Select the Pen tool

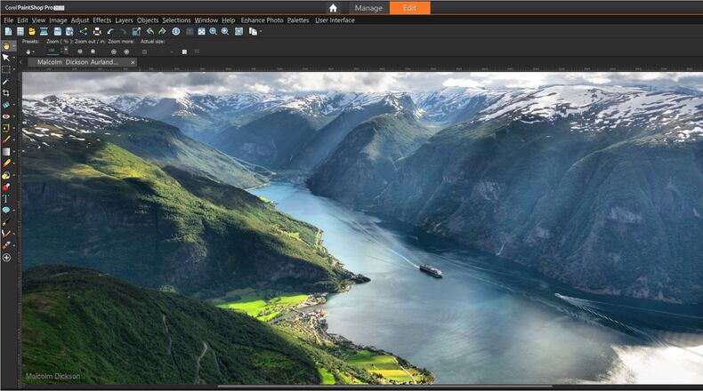click(6, 222)
